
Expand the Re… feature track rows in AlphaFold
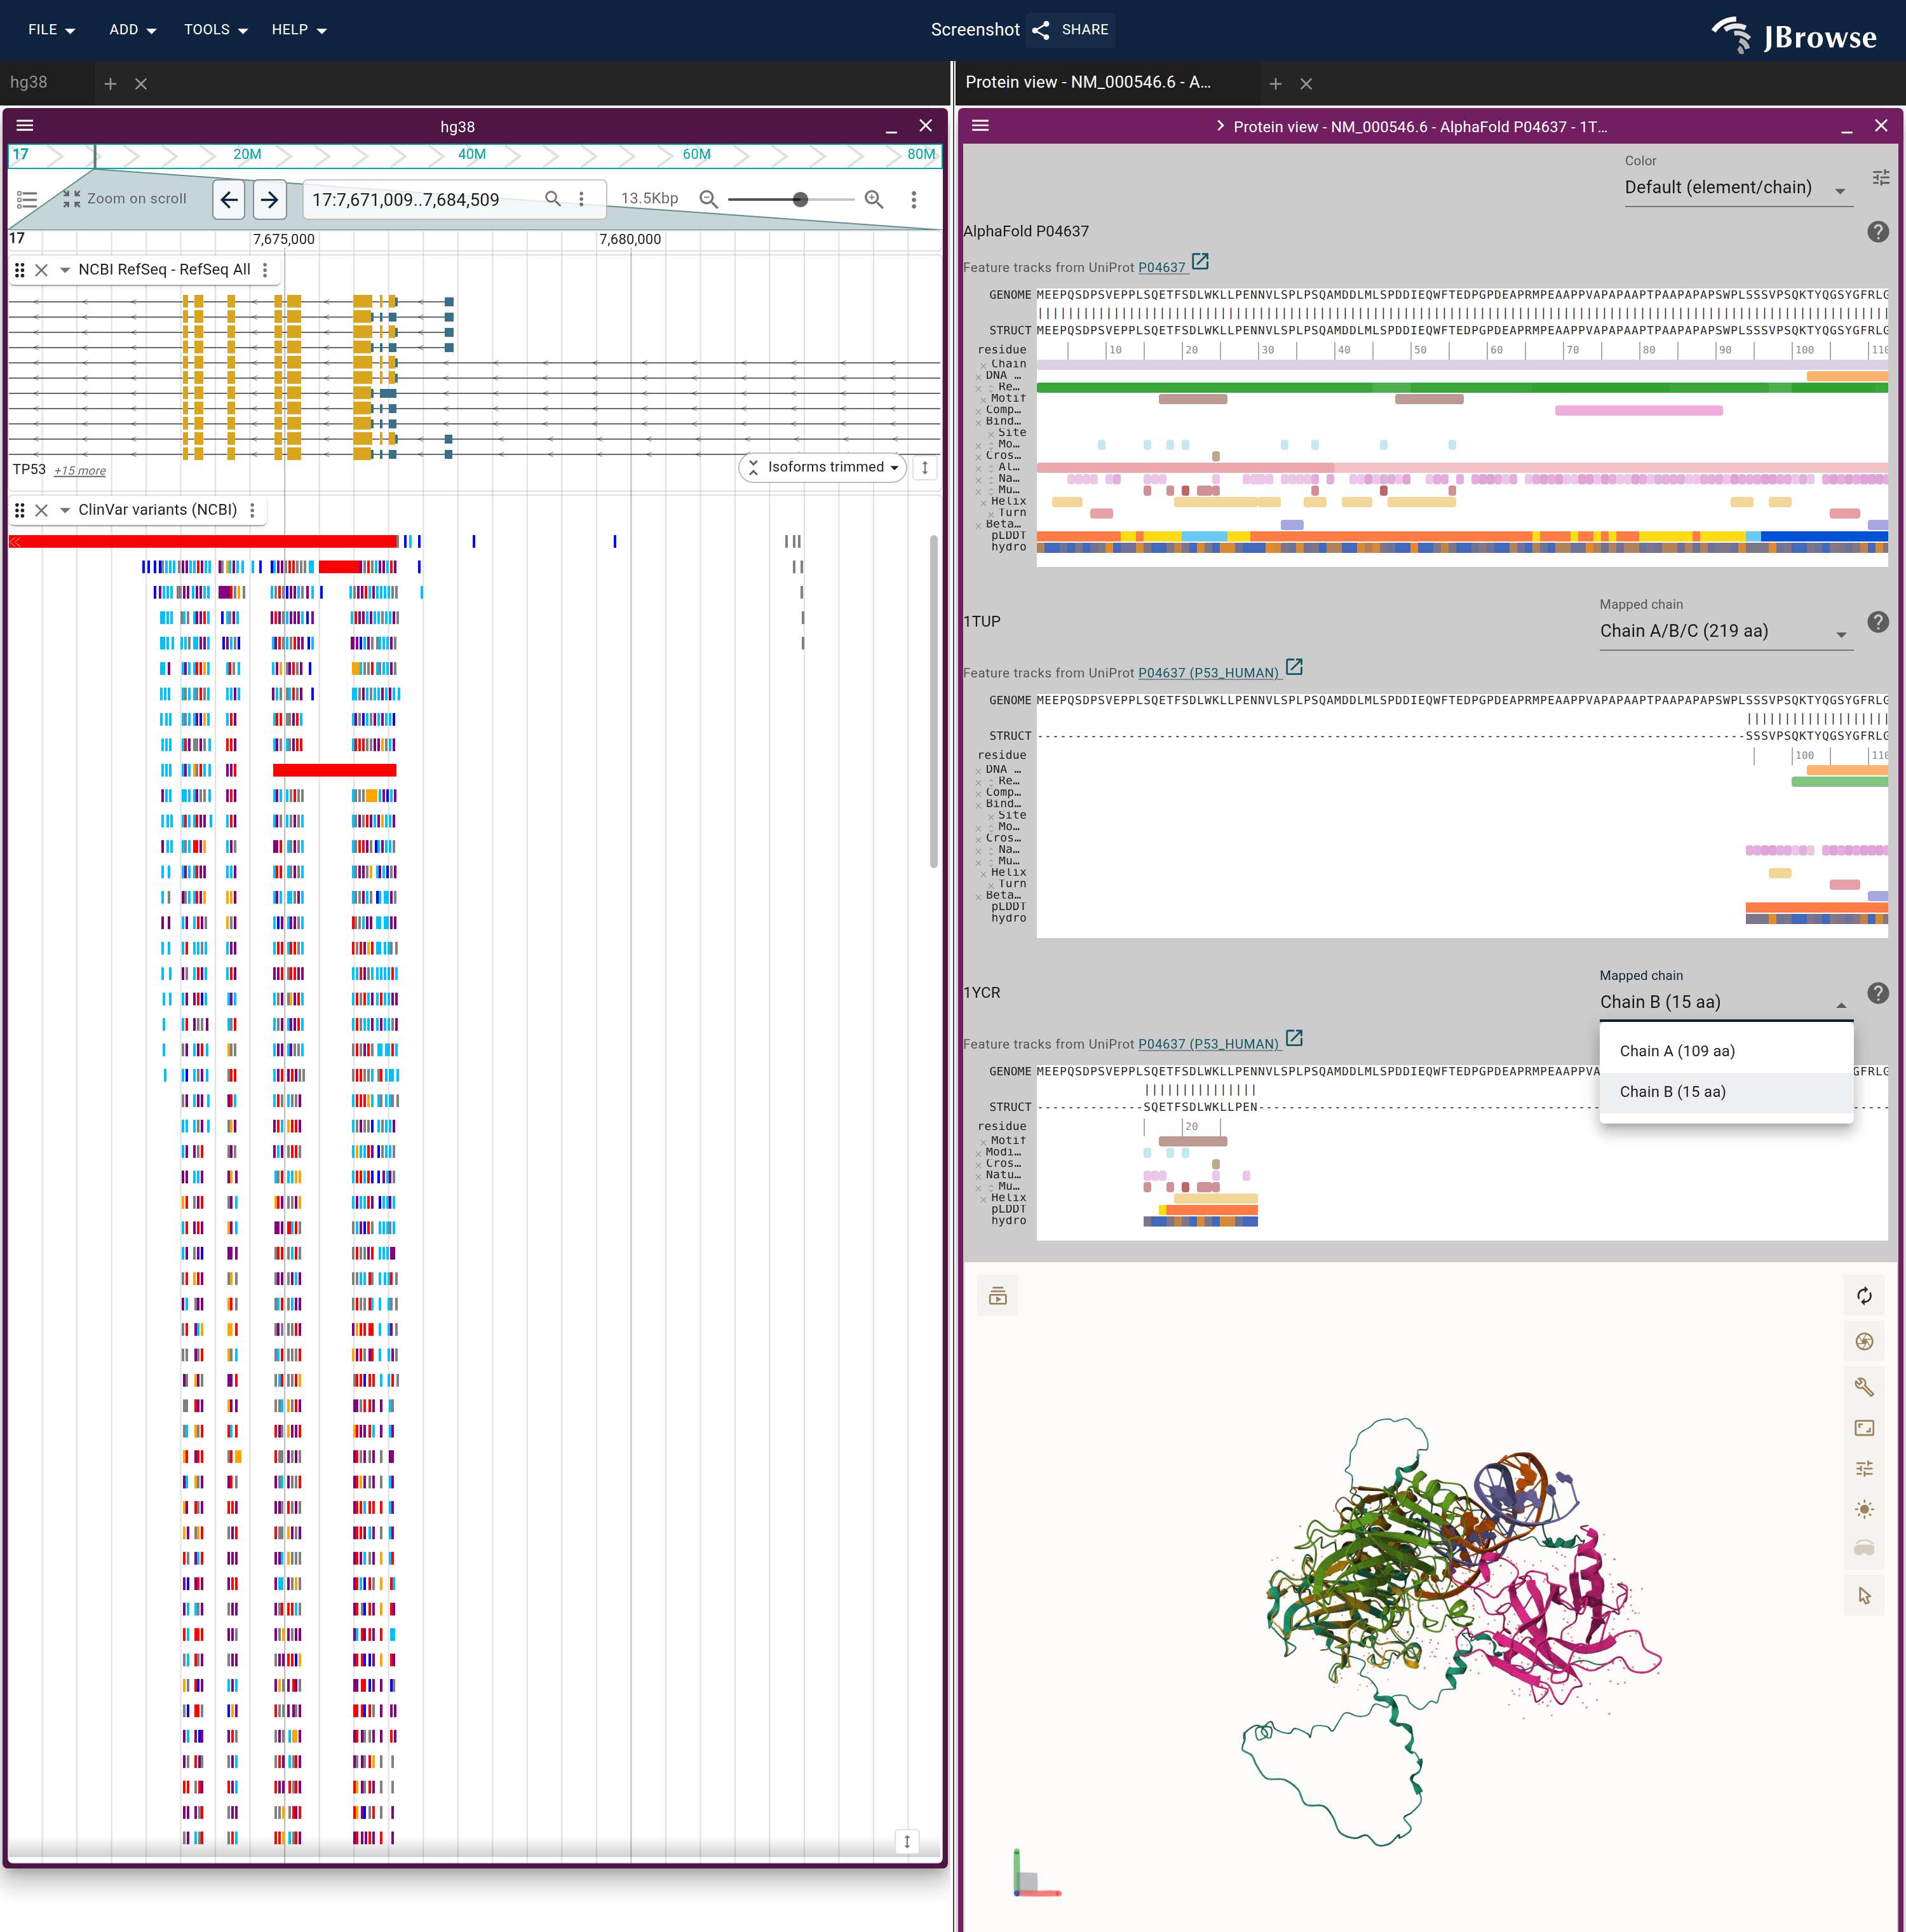pos(990,388)
